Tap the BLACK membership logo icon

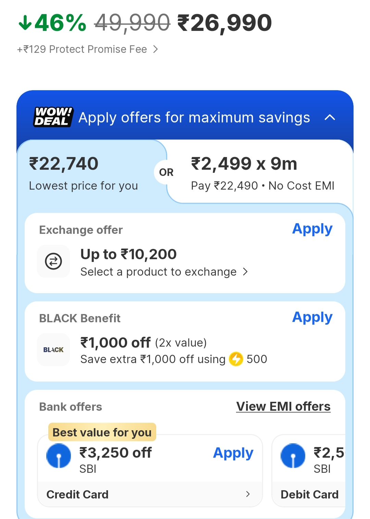tap(53, 350)
